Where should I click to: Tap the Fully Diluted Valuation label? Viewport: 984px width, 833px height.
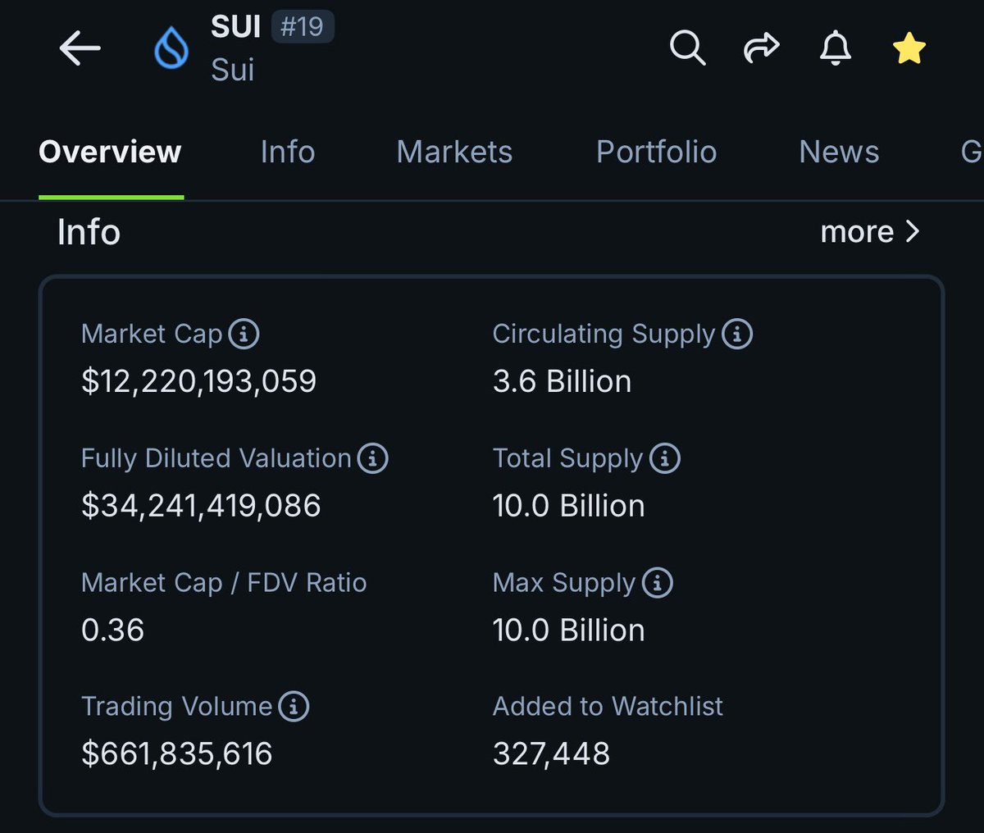point(216,458)
